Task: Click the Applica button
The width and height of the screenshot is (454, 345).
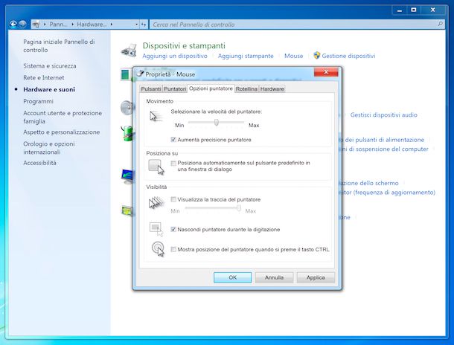Action: (316, 277)
